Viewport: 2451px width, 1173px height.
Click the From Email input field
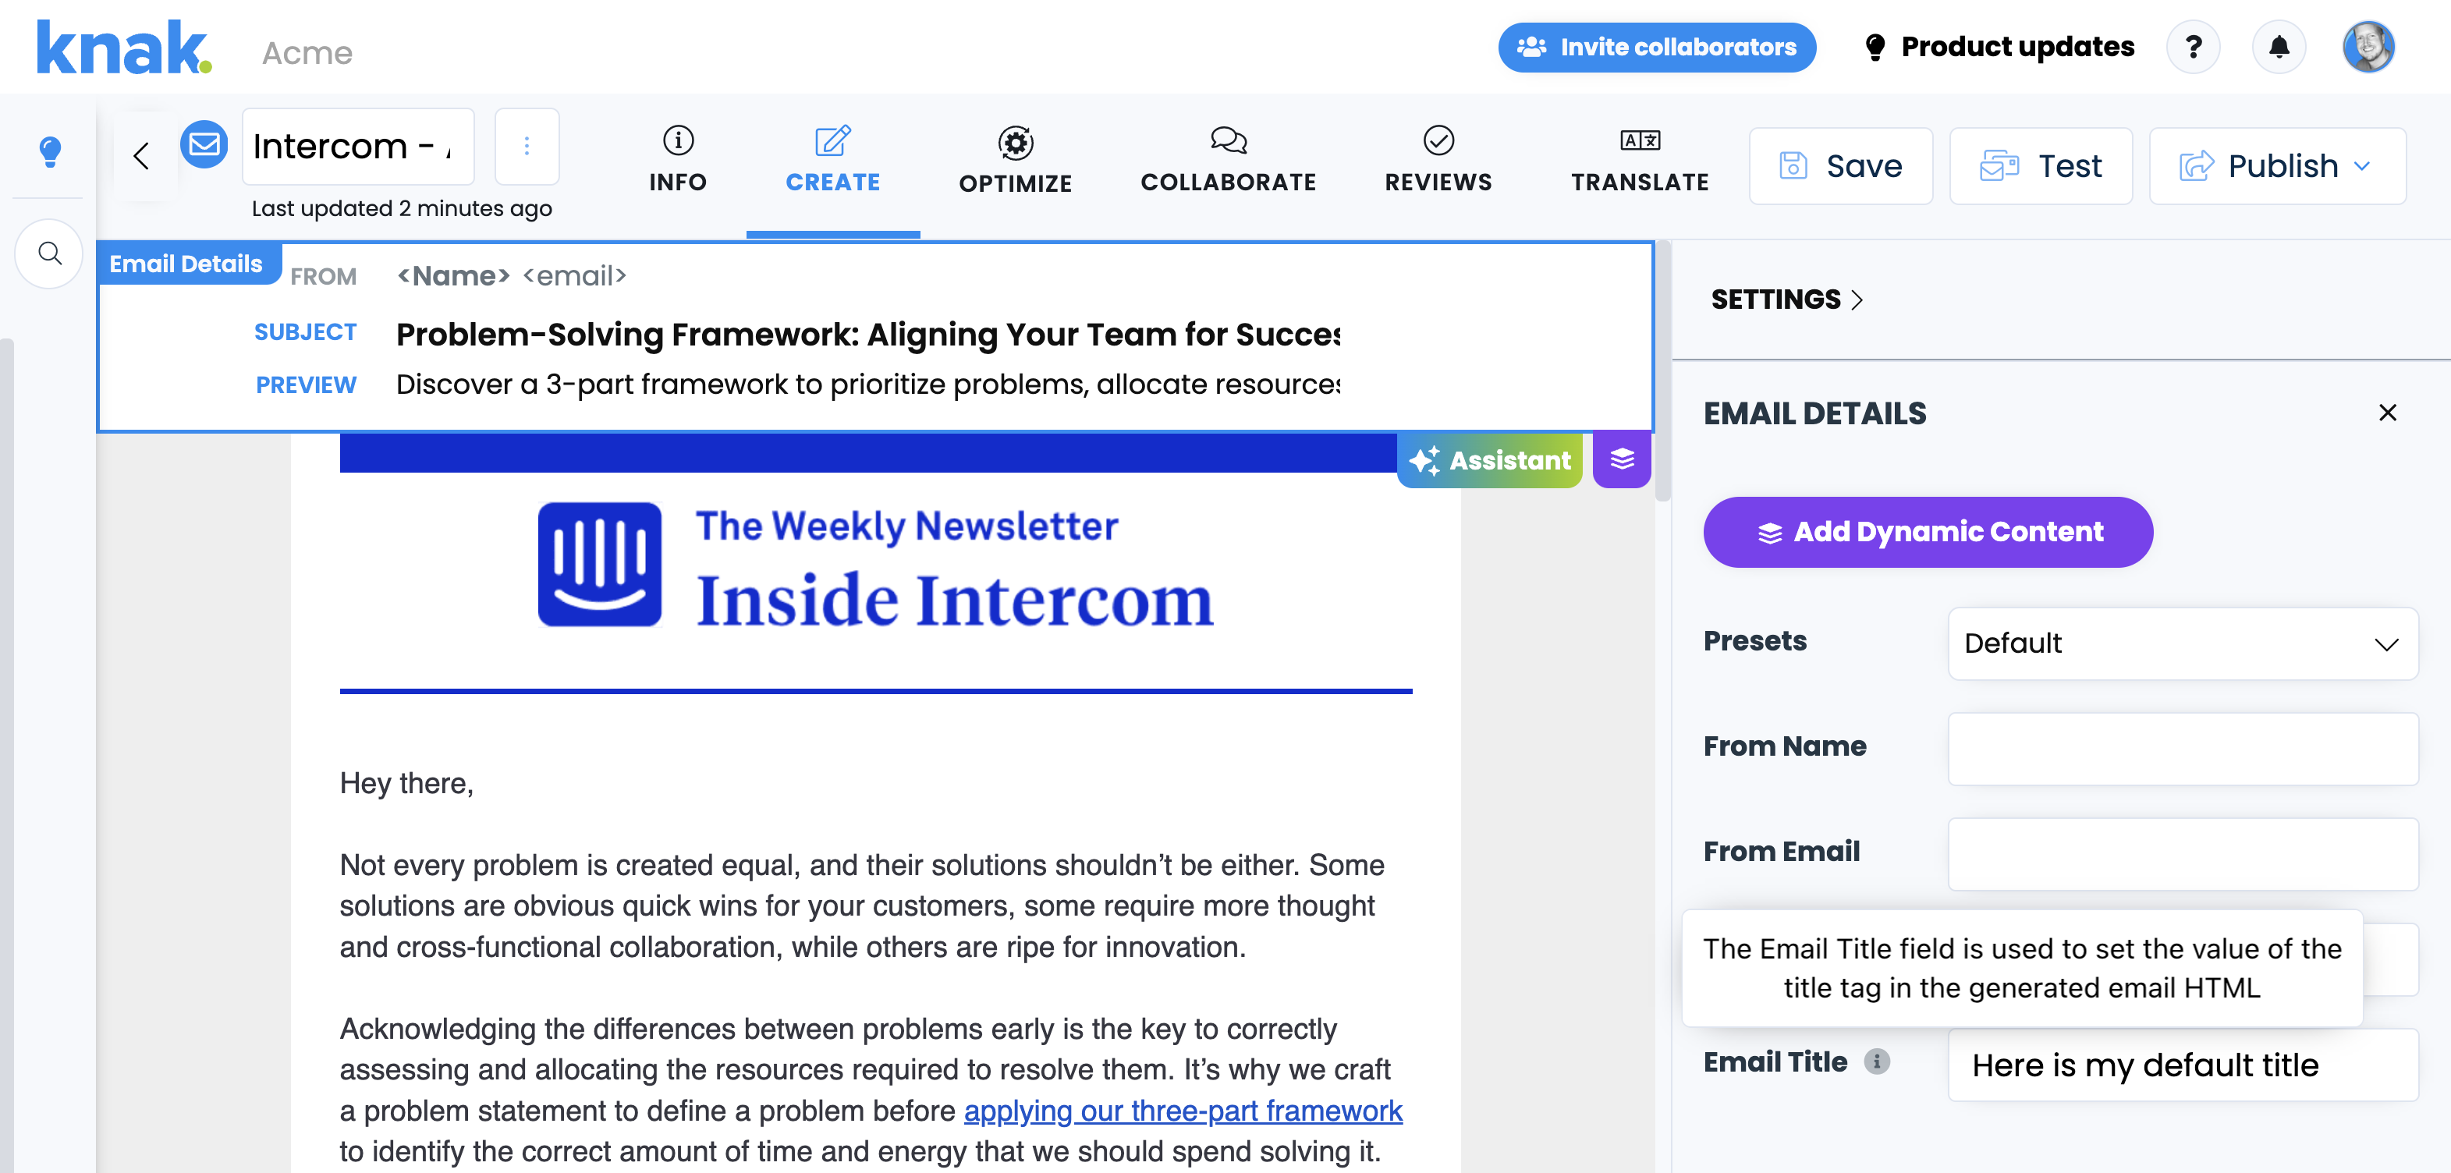coord(2183,853)
